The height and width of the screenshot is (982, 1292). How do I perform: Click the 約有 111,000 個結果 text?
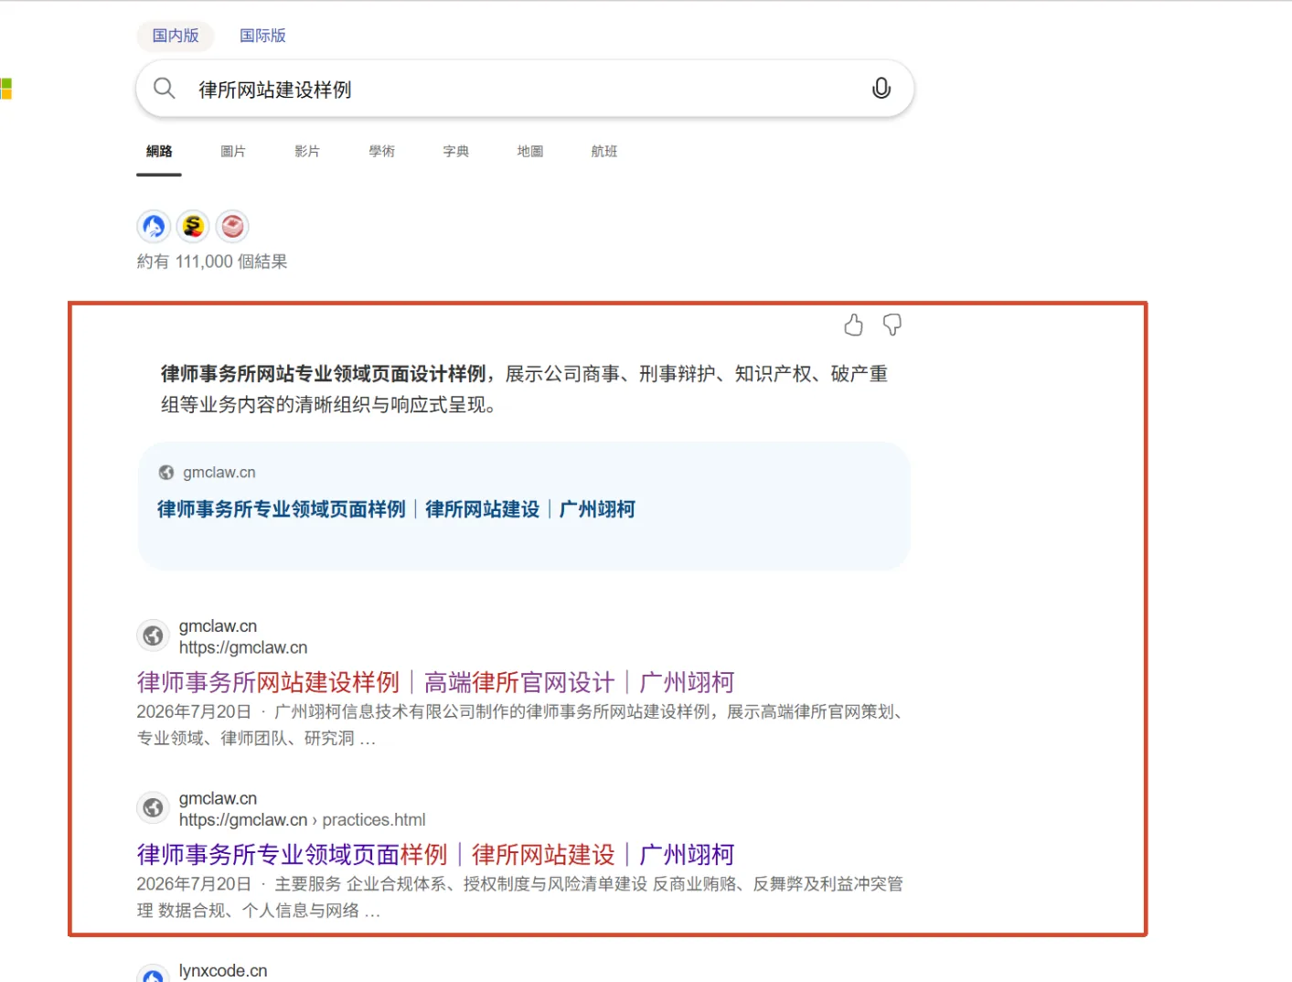[x=212, y=262]
